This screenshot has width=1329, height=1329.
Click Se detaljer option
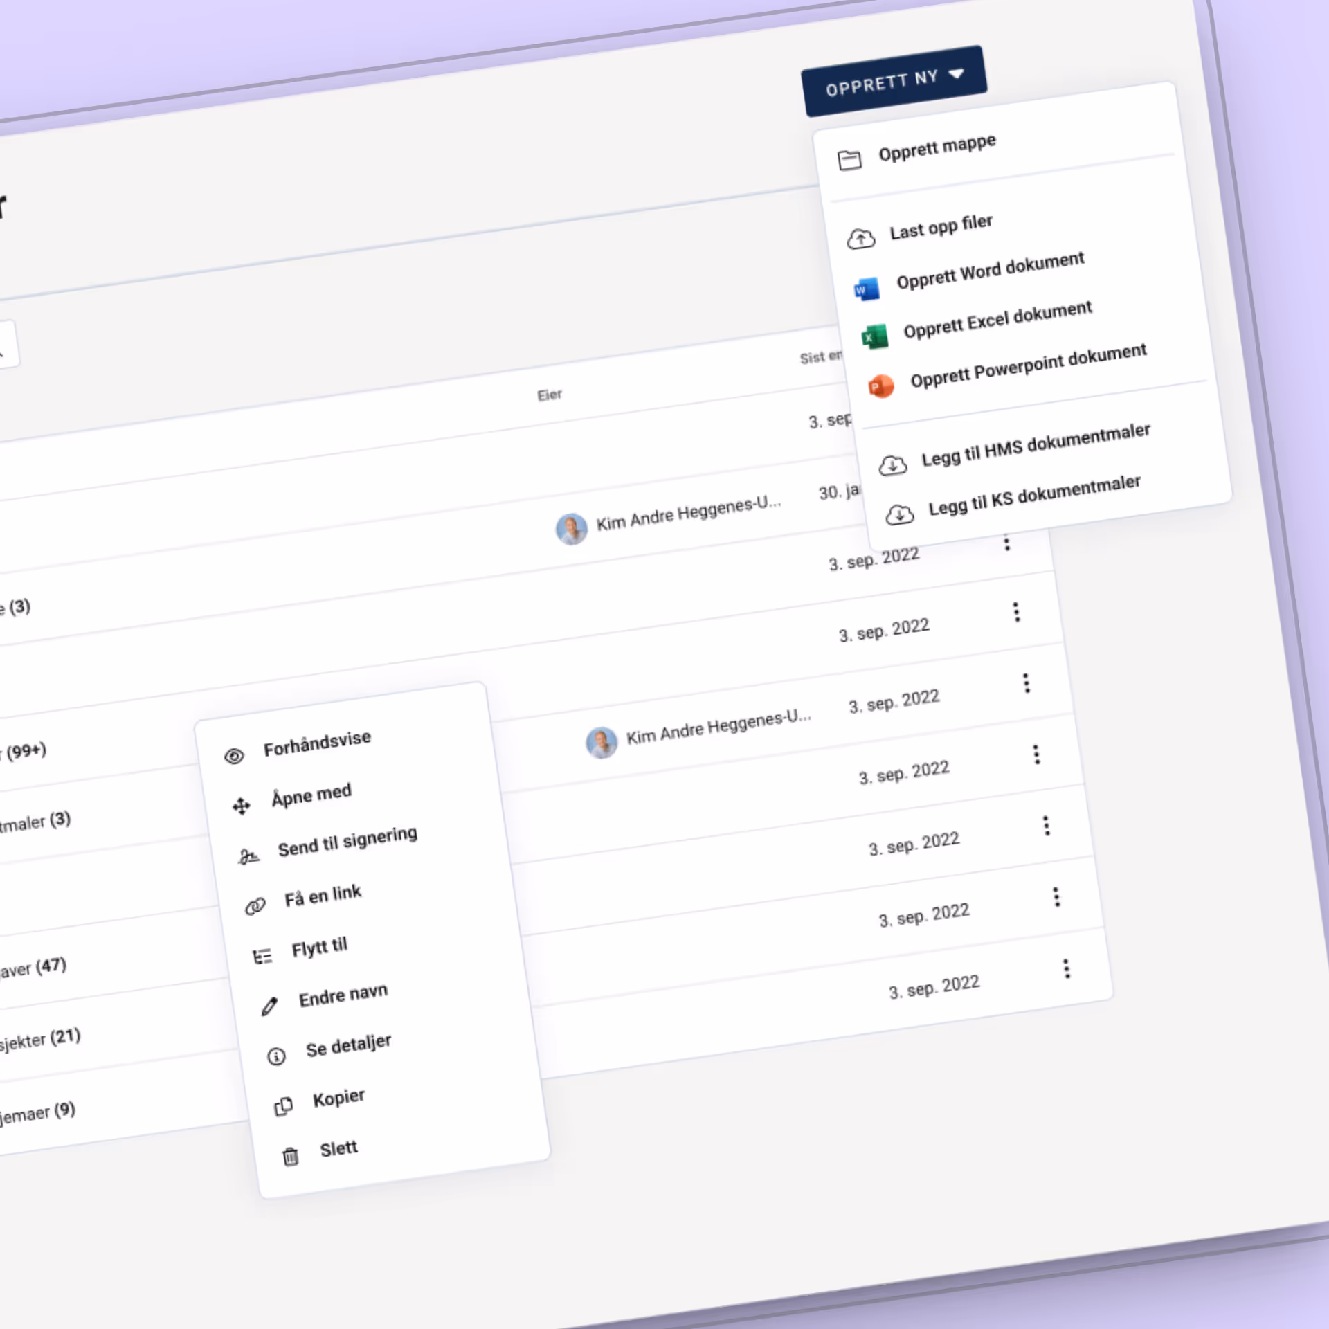click(x=348, y=1046)
